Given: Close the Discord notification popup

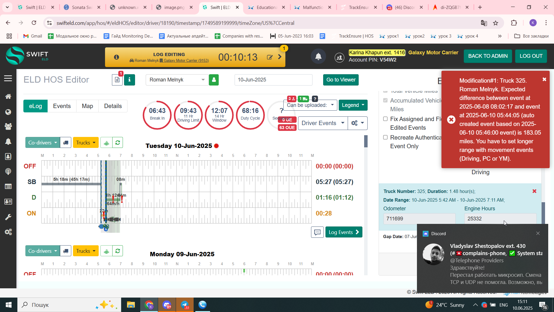Looking at the screenshot, I should [x=538, y=233].
